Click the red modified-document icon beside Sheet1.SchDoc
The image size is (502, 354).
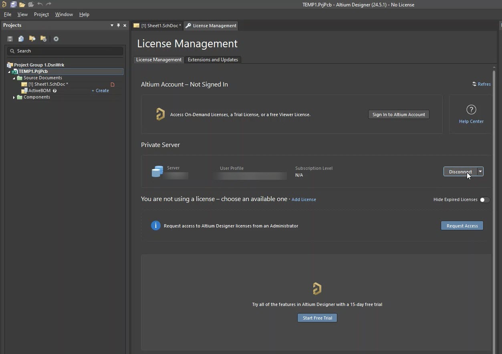click(x=113, y=84)
